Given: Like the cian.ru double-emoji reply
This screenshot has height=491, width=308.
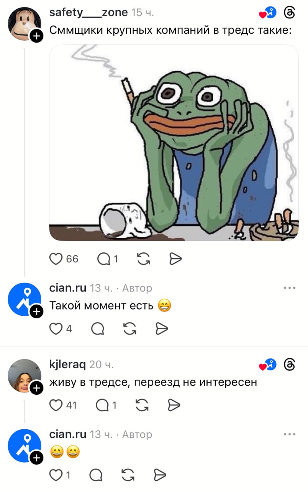Looking at the screenshot, I should (x=56, y=475).
